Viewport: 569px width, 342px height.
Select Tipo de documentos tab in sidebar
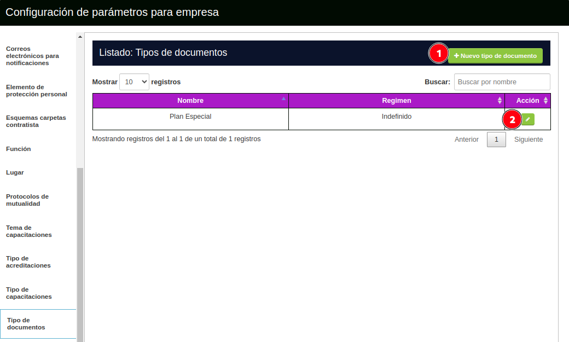(x=38, y=324)
